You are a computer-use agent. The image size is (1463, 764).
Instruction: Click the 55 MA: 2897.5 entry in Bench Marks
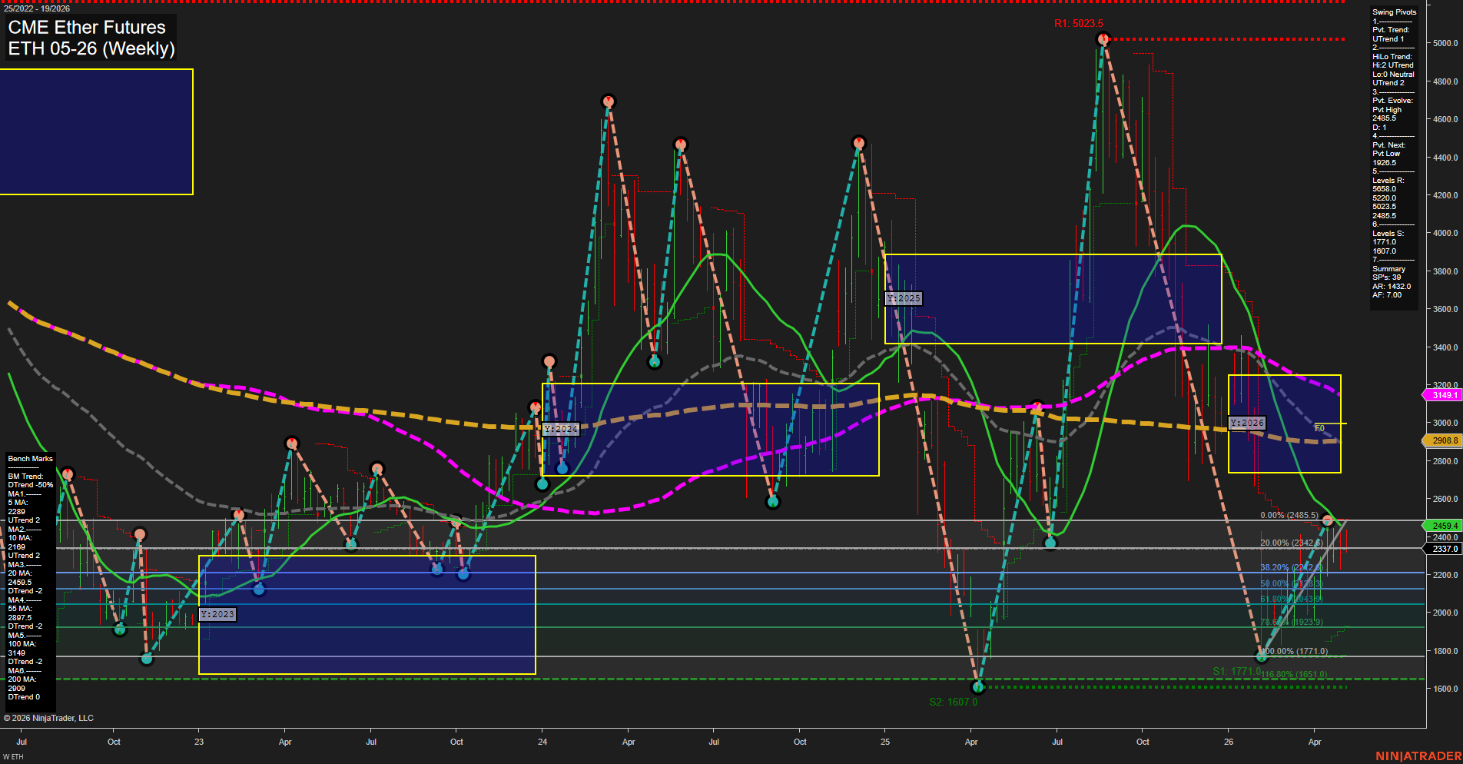tap(20, 613)
